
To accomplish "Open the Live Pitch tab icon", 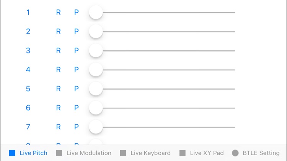I will point(12,153).
